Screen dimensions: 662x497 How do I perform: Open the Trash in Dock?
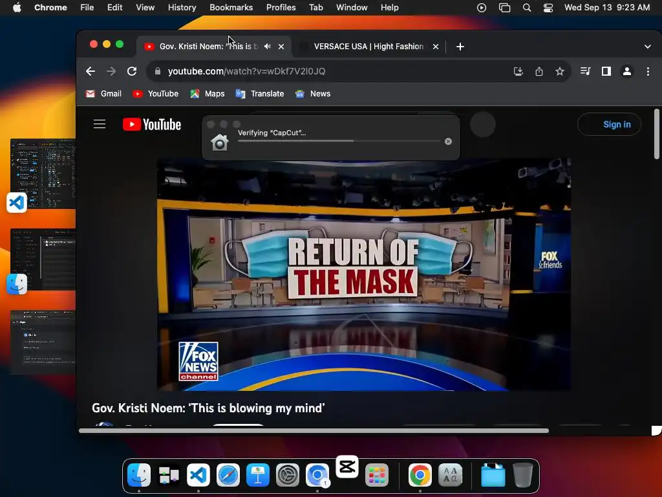pos(522,475)
